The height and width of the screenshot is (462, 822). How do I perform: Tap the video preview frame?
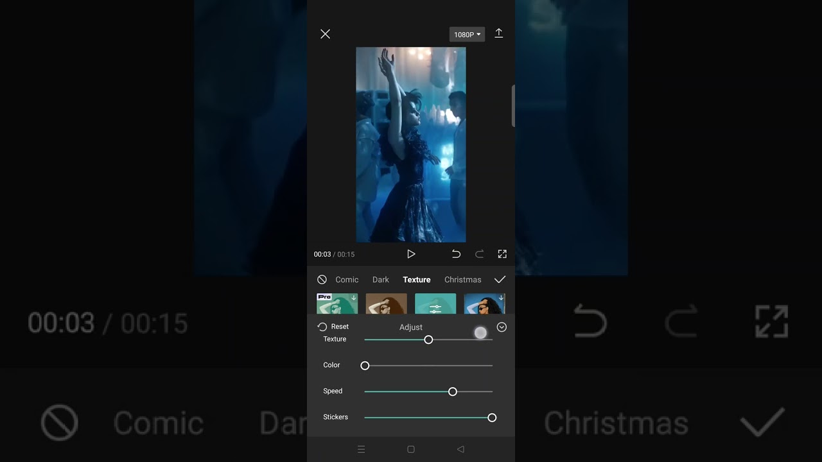[x=411, y=144]
